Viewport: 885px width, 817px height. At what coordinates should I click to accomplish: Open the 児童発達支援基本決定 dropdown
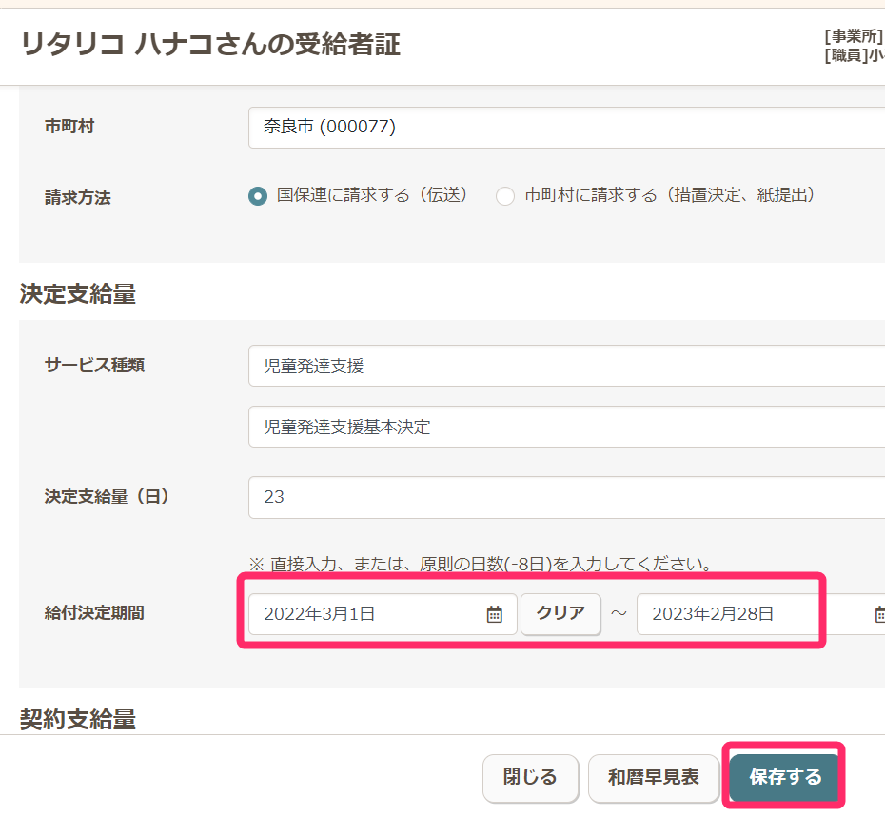(x=566, y=427)
